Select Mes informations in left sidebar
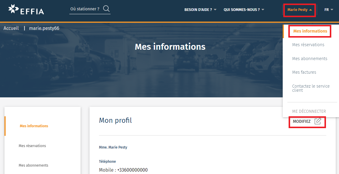Screen dimensions: 339x174 (34, 126)
